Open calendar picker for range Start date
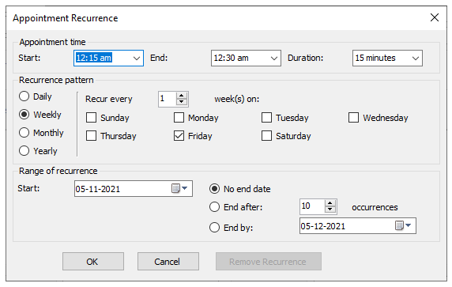The height and width of the screenshot is (287, 452). coord(179,188)
